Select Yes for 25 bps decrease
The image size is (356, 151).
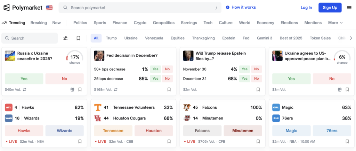[x=155, y=79]
